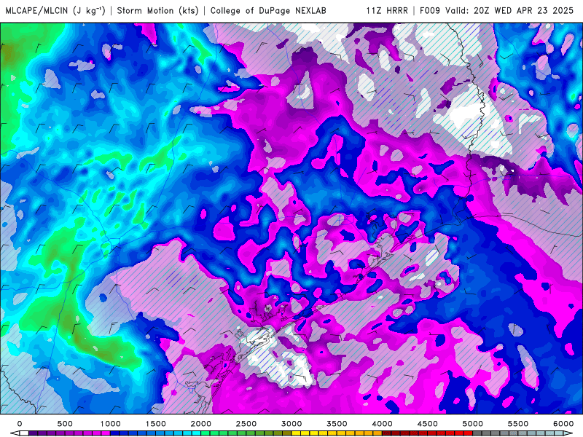Click the 3000 label on the color scale
The height and width of the screenshot is (437, 583).
[291, 424]
